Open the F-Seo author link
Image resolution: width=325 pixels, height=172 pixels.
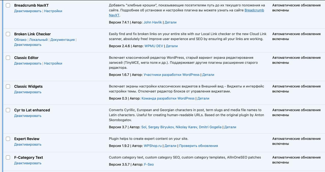tap(149, 164)
